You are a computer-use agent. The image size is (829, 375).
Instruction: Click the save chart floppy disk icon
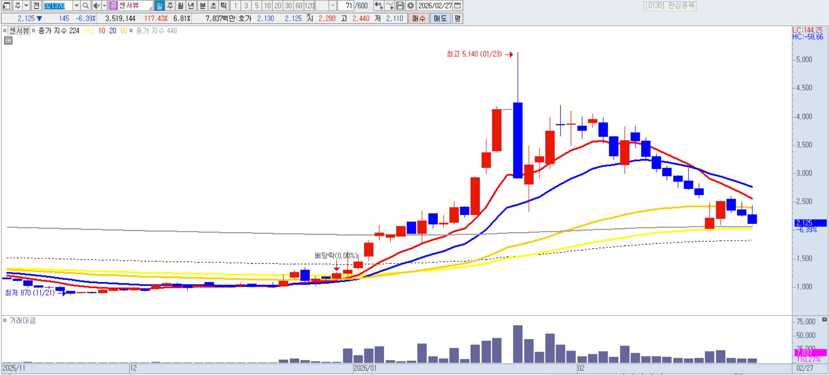(x=400, y=6)
